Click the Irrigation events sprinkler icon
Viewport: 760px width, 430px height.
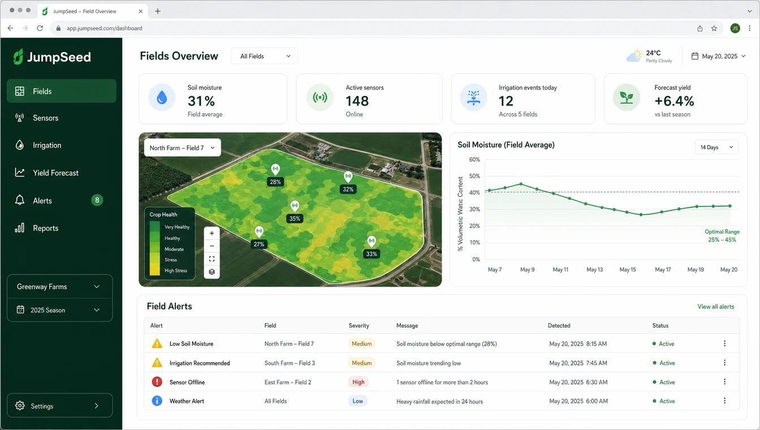click(x=473, y=98)
